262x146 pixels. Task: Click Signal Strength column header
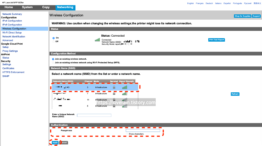pyautogui.click(x=126, y=81)
